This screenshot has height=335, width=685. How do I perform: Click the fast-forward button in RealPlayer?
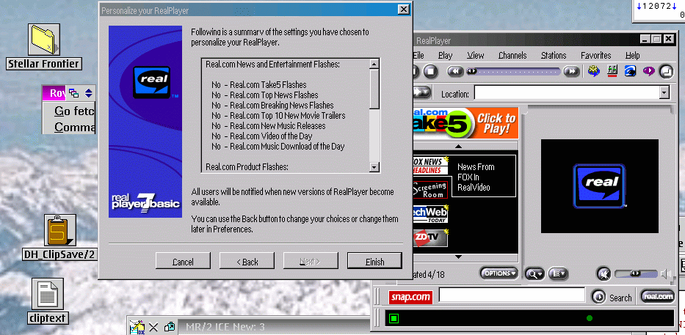(x=571, y=71)
